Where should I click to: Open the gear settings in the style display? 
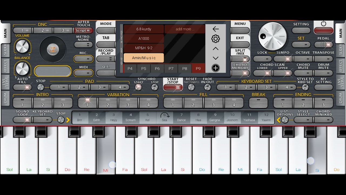(x=215, y=39)
